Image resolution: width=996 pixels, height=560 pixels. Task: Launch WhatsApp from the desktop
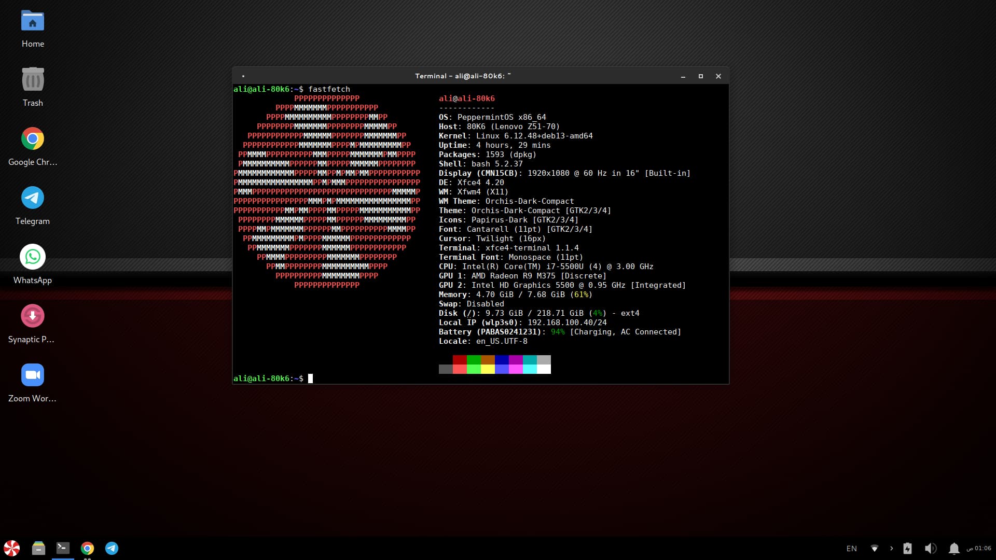33,257
